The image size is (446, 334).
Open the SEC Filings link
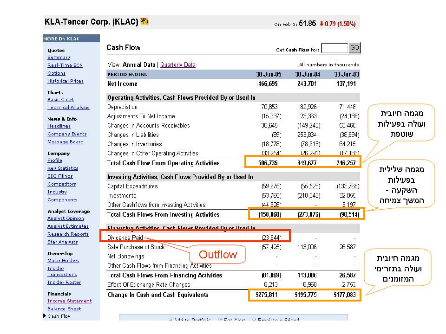[60, 176]
